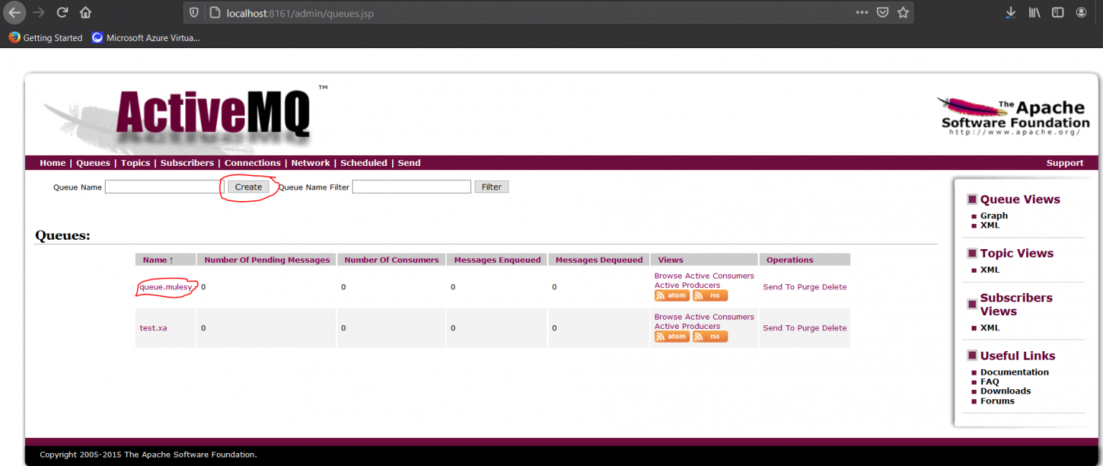The width and height of the screenshot is (1103, 466).
Task: Sort queues by Name column header
Action: [157, 260]
